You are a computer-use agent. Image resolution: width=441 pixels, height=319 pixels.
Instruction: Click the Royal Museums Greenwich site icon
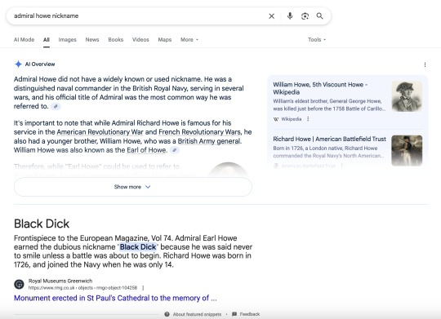19,285
